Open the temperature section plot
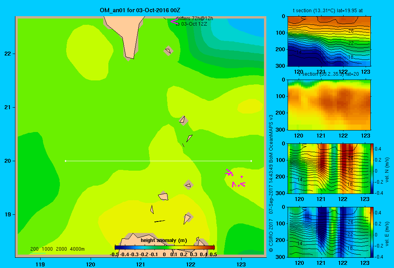394x268 pixels. coord(329,41)
